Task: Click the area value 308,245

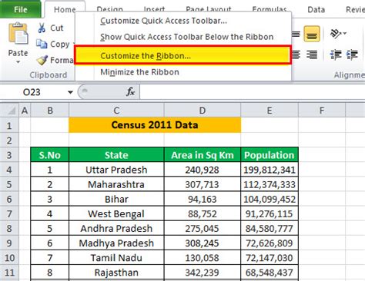Action: tap(203, 243)
